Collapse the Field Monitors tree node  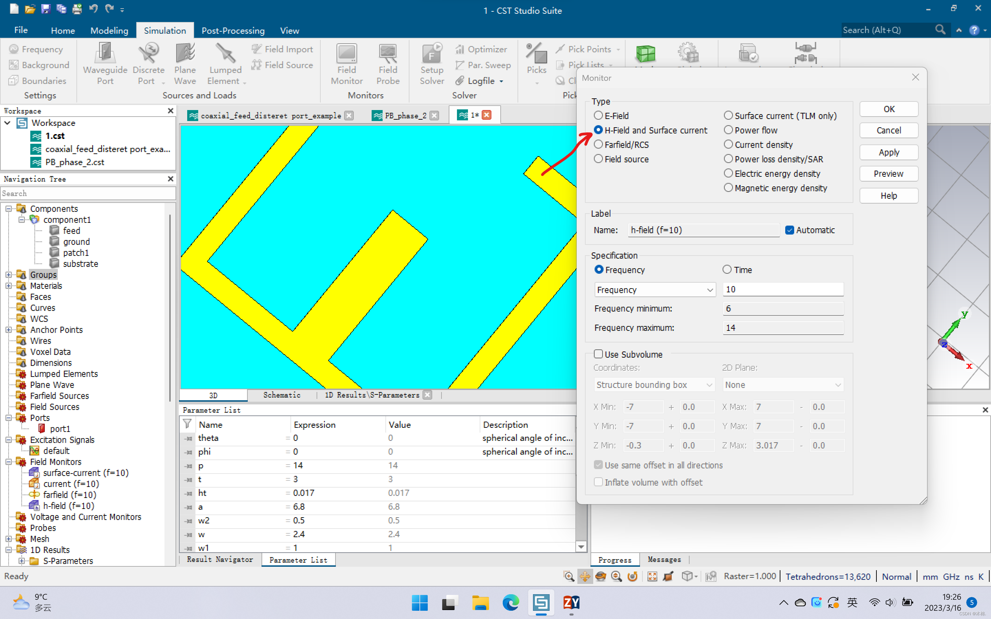tap(9, 462)
